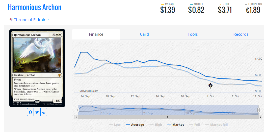Click the 16. Sep navigator label

point(106,113)
